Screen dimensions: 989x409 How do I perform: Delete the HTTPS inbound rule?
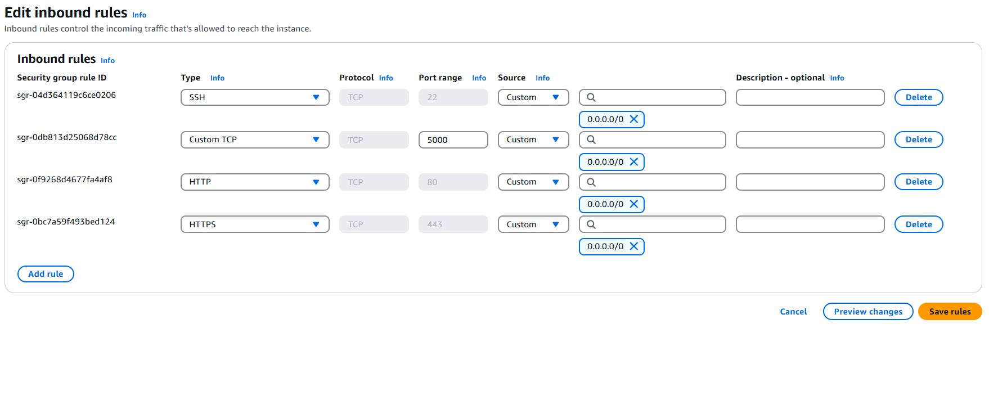[918, 224]
